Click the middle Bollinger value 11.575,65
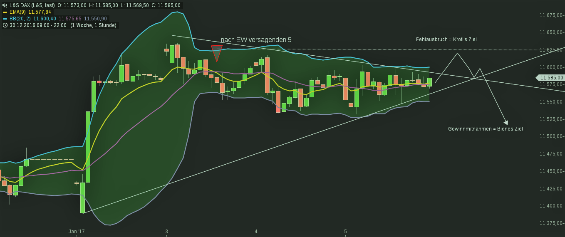The width and height of the screenshot is (565, 237). [70, 19]
